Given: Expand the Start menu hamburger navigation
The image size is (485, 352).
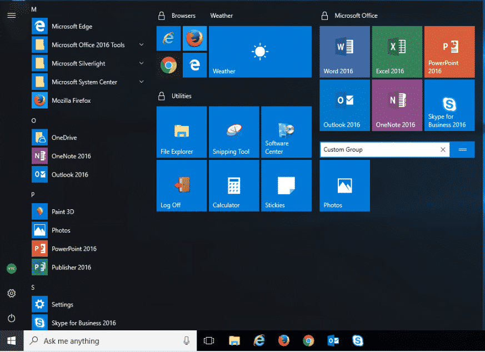Looking at the screenshot, I should point(12,15).
